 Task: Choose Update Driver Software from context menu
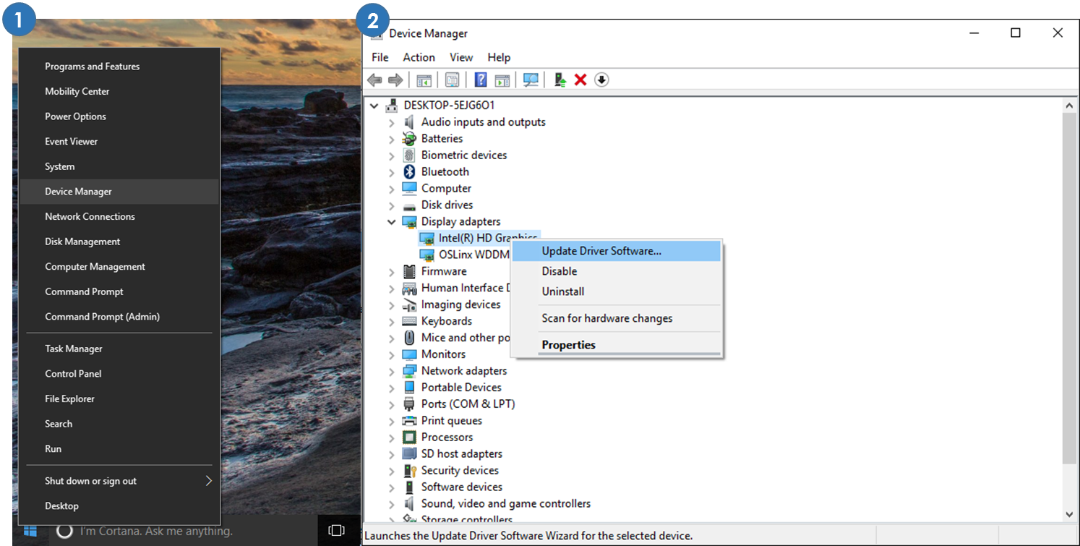[601, 251]
